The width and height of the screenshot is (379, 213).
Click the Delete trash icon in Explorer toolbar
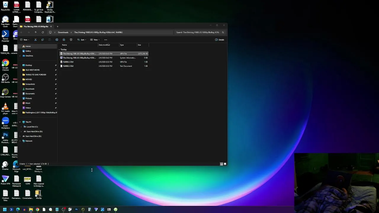(71, 40)
